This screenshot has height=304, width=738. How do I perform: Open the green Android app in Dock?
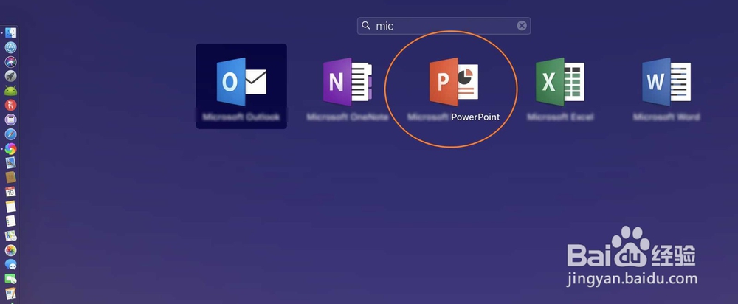tap(11, 90)
